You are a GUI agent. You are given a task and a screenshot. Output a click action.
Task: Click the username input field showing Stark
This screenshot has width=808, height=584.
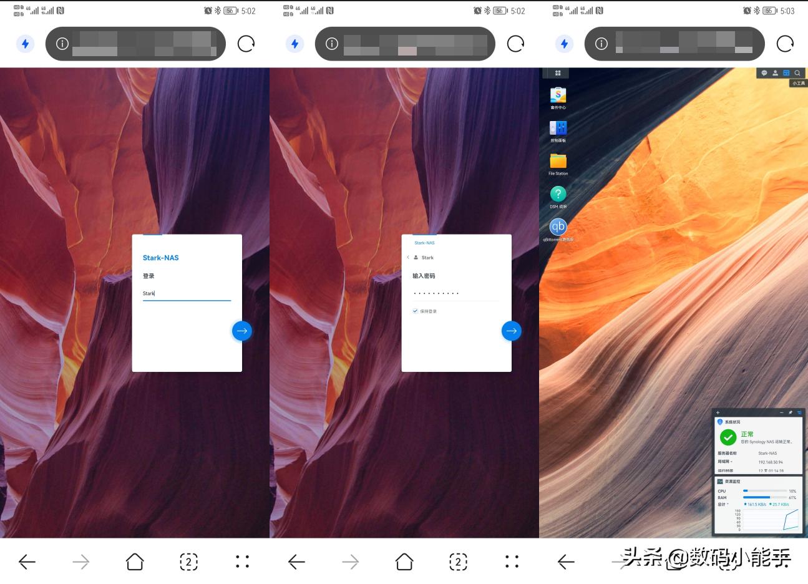point(187,293)
